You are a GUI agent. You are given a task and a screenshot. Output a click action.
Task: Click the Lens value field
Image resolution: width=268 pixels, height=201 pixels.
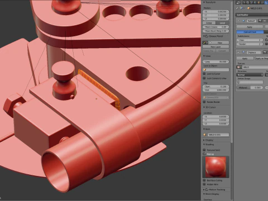pos(216,61)
